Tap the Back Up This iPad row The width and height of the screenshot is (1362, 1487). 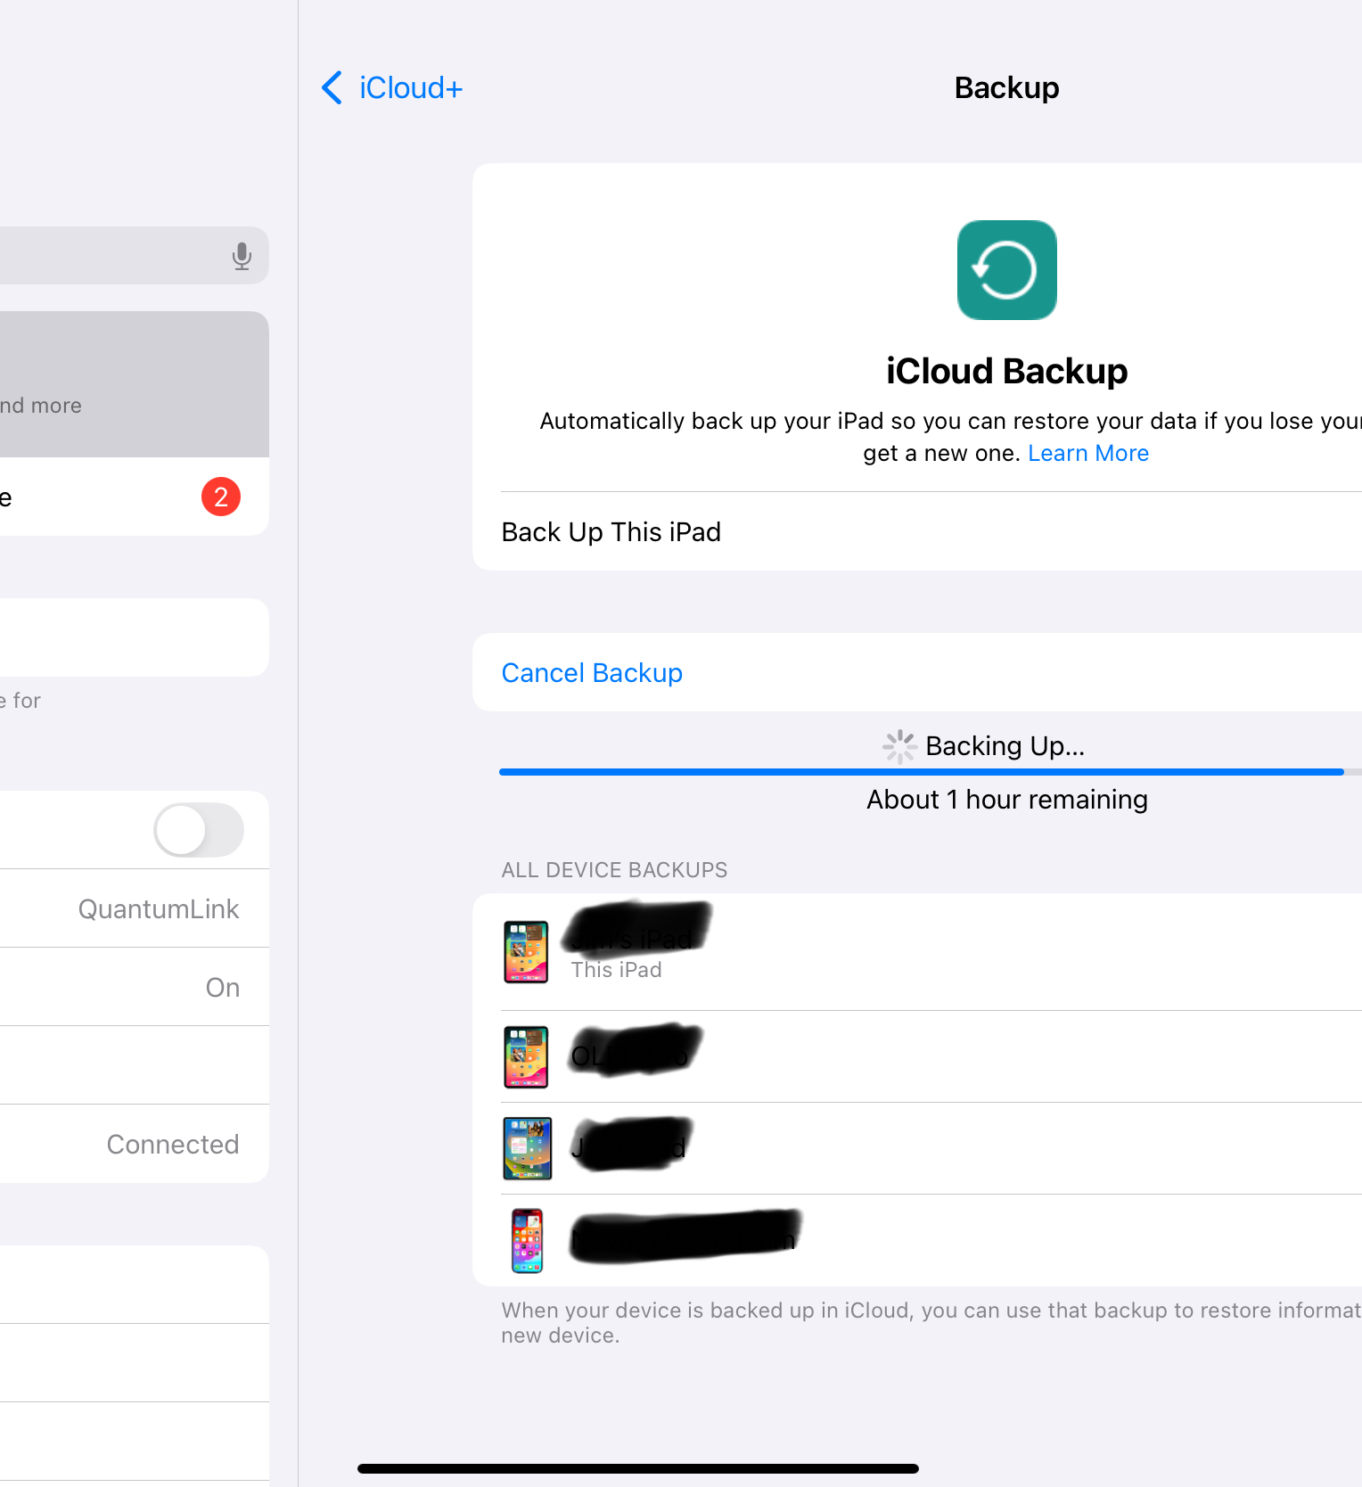[917, 531]
